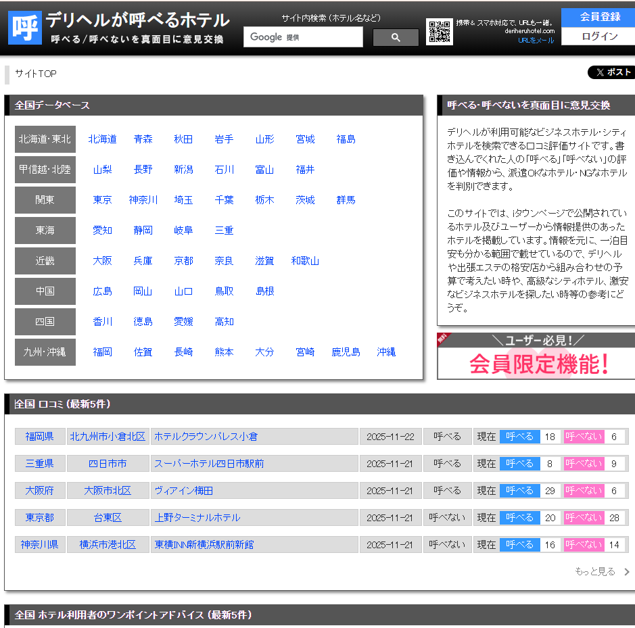Click the X ポスト share button

tap(611, 72)
